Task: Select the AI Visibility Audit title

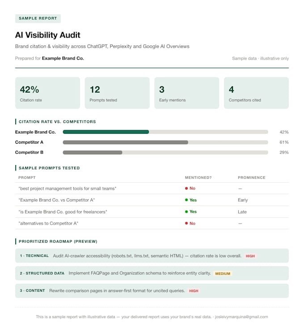Action: (x=48, y=35)
